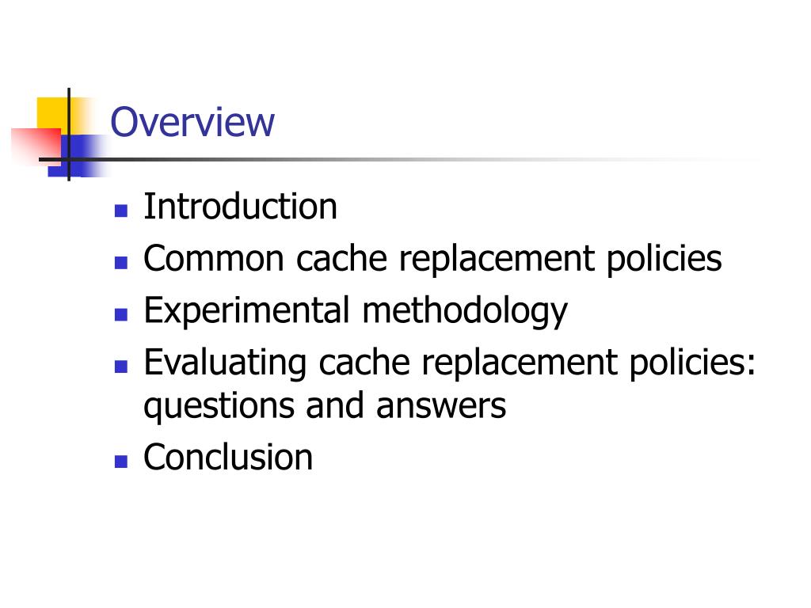Click the word Experimental
Screen dimensions: 811x608
247,311
